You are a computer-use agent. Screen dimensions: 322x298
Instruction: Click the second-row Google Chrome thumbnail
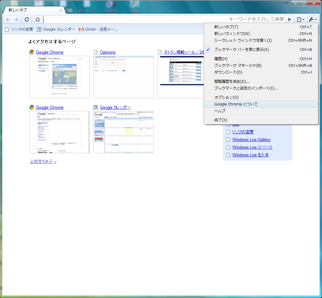[59, 132]
